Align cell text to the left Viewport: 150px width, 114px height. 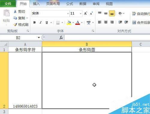100,22
